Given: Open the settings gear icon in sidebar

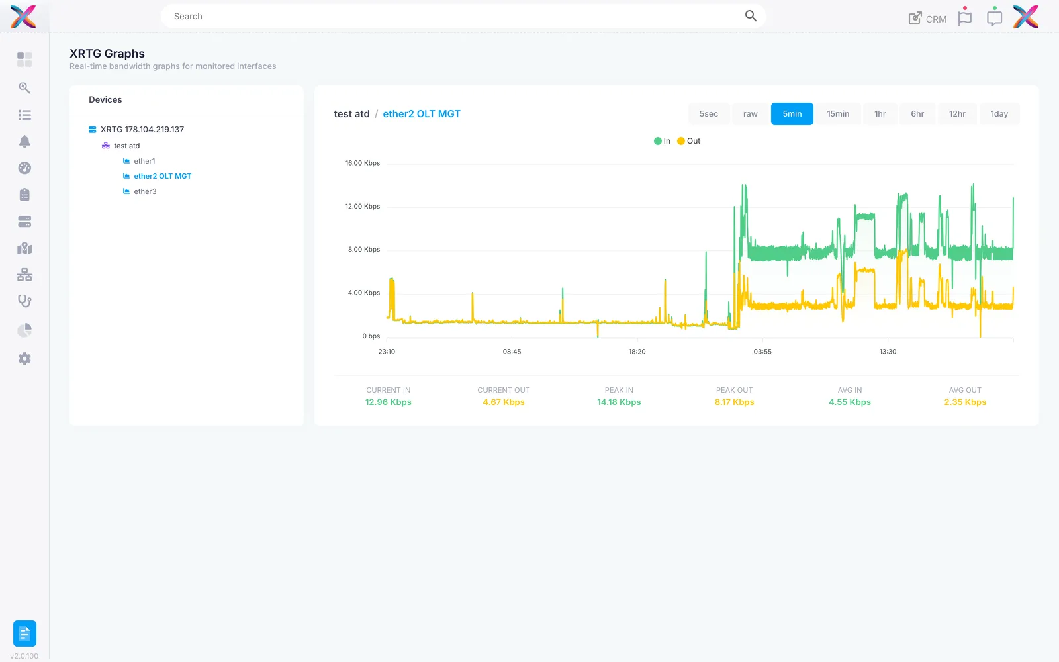Looking at the screenshot, I should coord(24,359).
